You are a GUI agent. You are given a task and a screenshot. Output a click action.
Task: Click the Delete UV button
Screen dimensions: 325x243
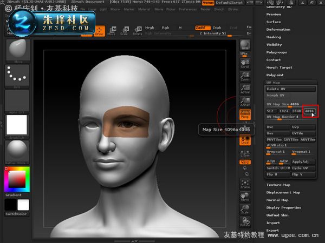(x=290, y=89)
